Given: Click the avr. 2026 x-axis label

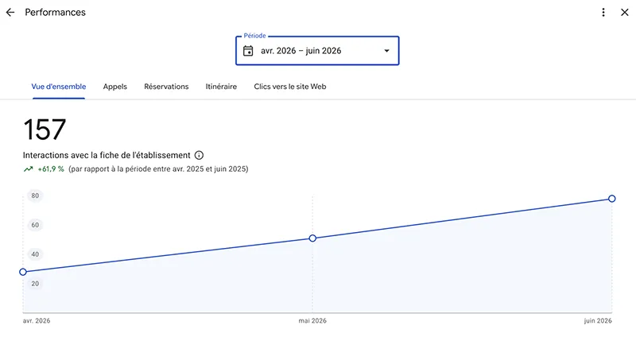Looking at the screenshot, I should point(37,321).
